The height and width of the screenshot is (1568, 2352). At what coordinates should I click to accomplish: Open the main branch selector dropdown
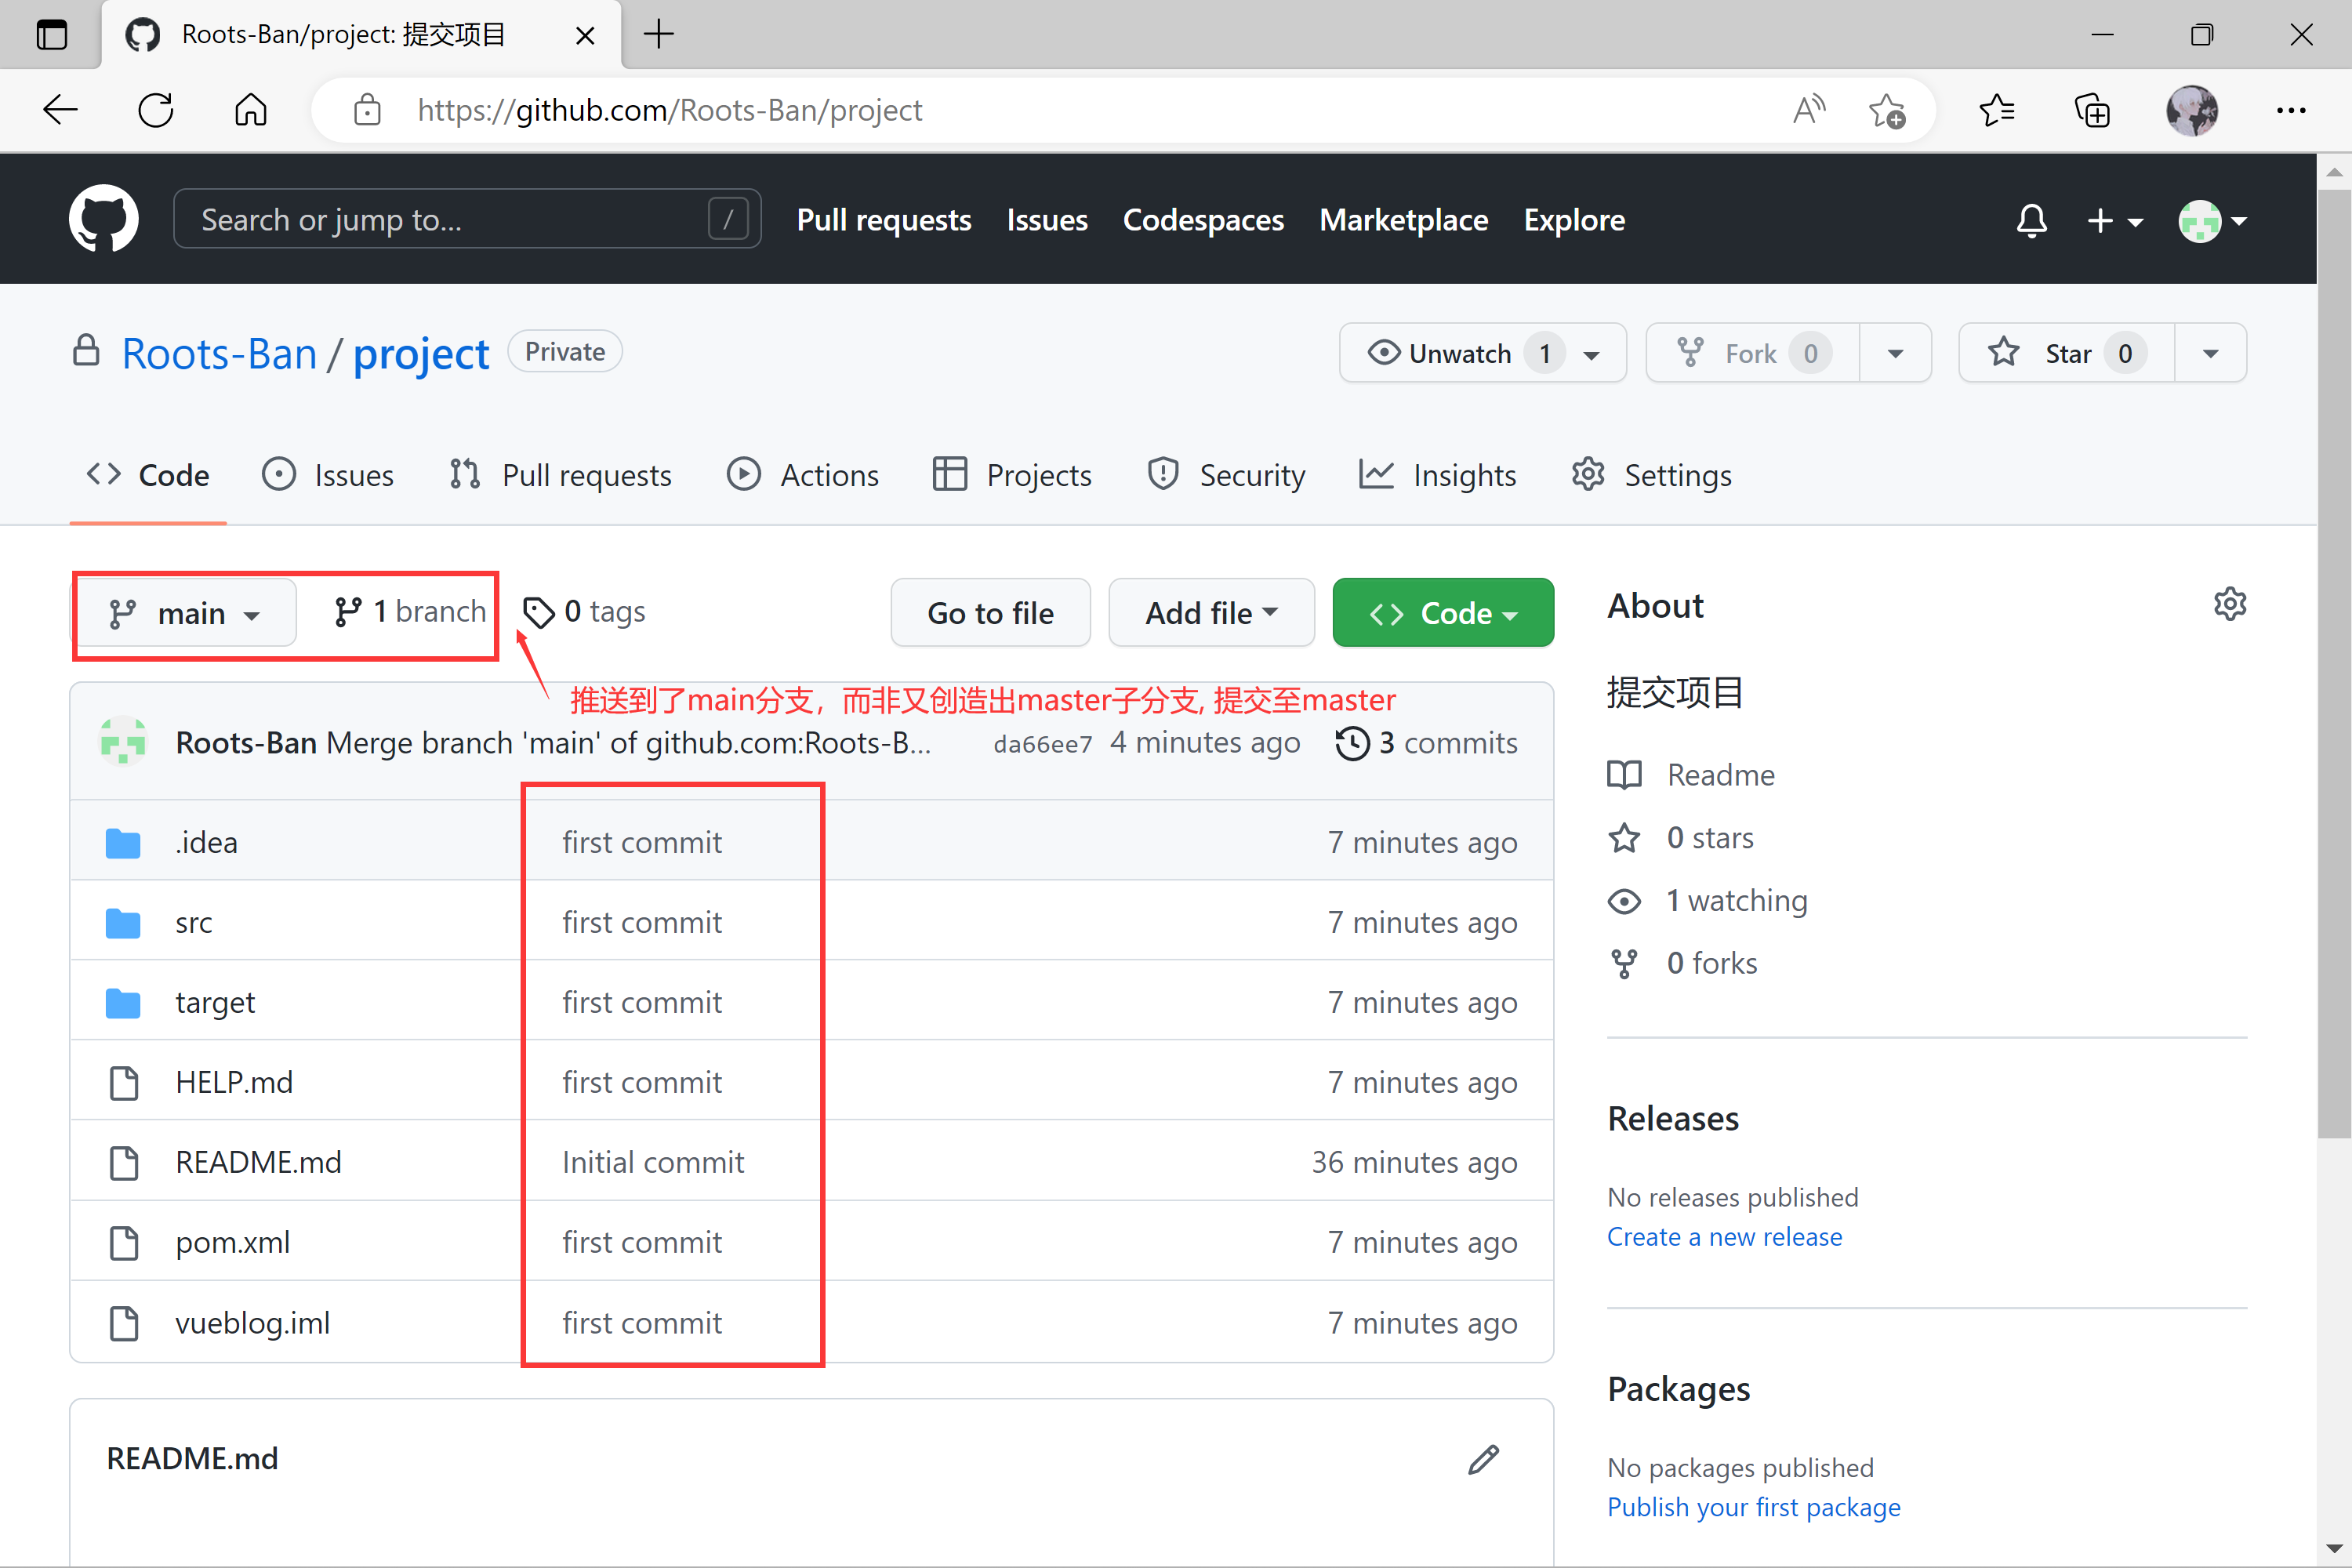tap(186, 613)
